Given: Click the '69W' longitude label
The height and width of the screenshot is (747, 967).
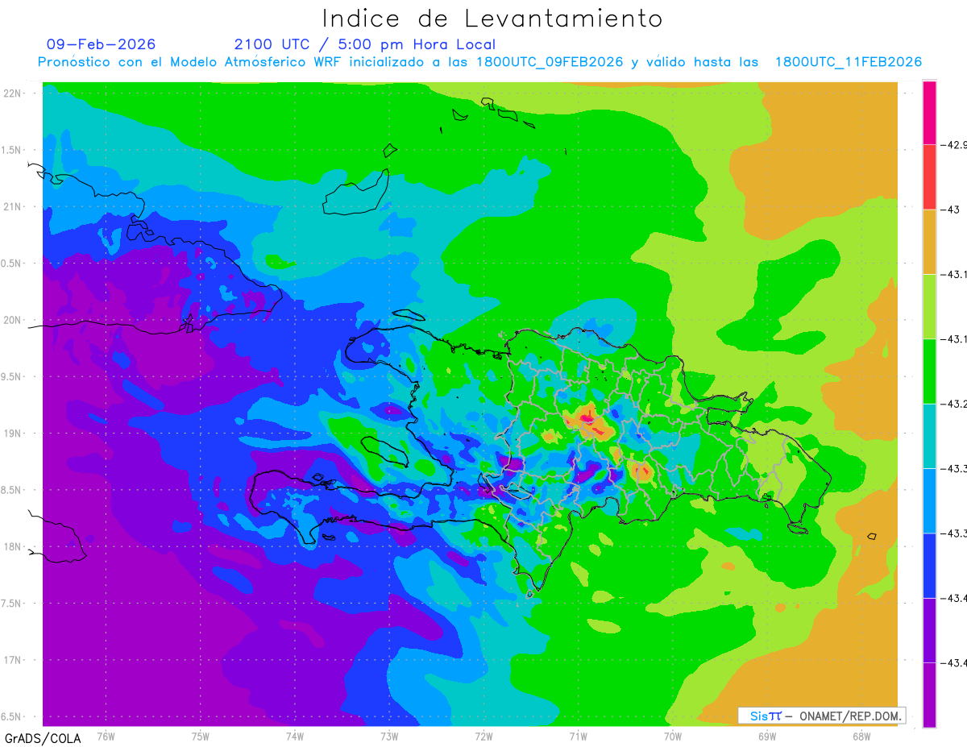Looking at the screenshot, I should pyautogui.click(x=767, y=737).
